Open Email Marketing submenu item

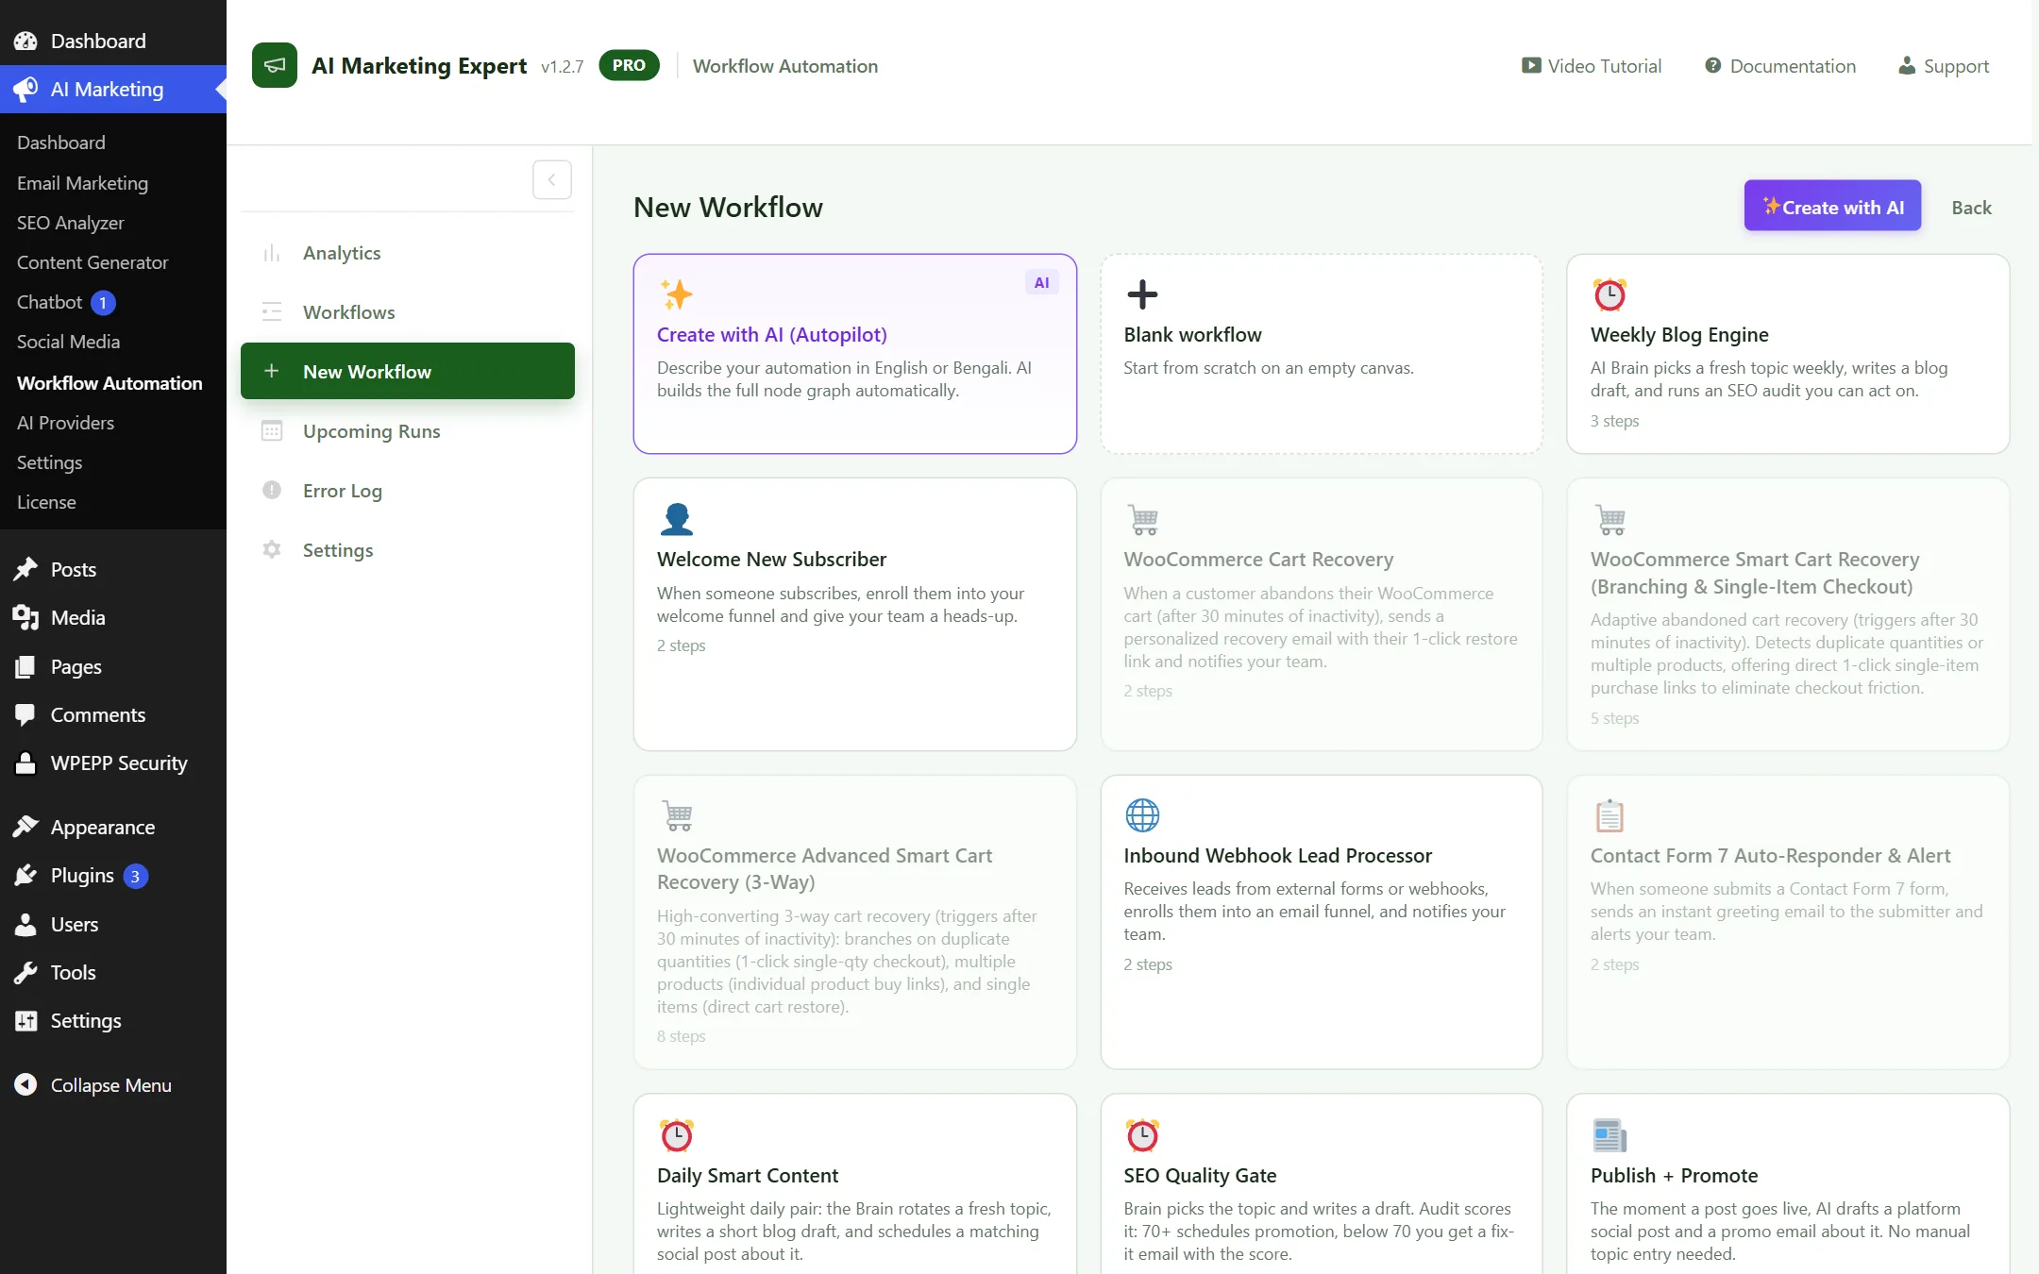tap(82, 183)
